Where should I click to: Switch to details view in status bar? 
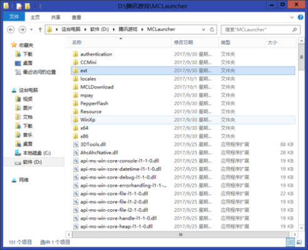(x=290, y=242)
